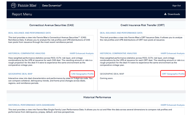
Task: Open CAS Deal Issuance and Performance Data
Action: (30, 33)
